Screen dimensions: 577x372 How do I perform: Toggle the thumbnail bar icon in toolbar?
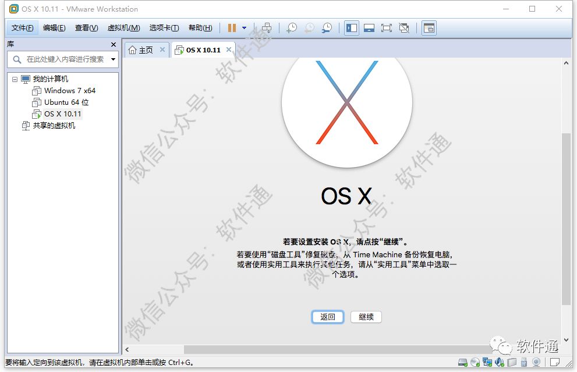(369, 28)
